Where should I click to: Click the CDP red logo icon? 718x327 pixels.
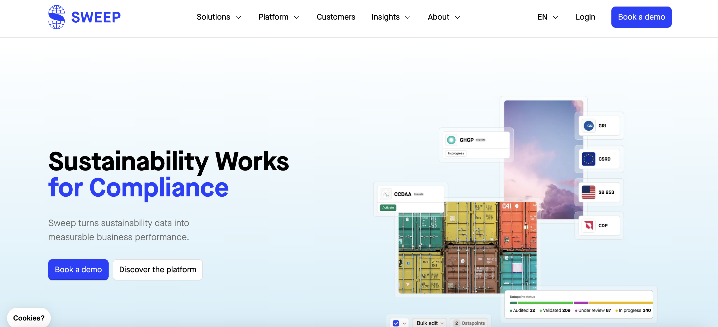[x=589, y=225]
